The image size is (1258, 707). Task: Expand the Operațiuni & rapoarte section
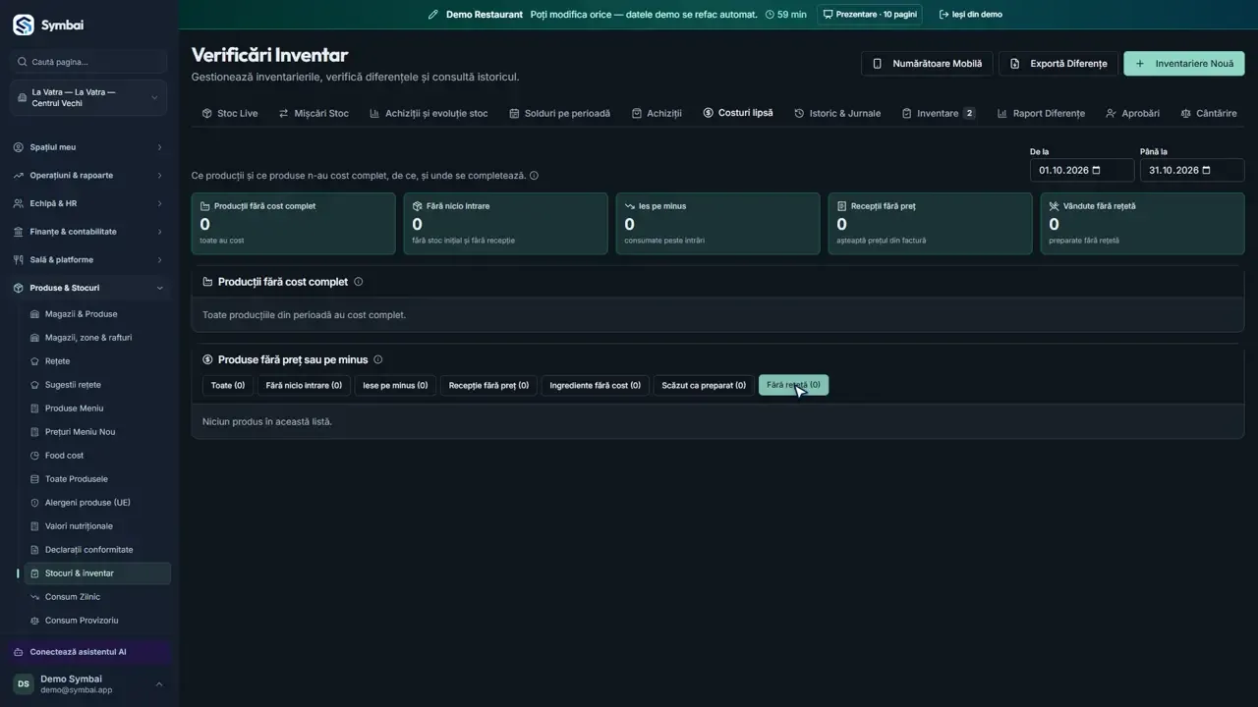click(89, 176)
